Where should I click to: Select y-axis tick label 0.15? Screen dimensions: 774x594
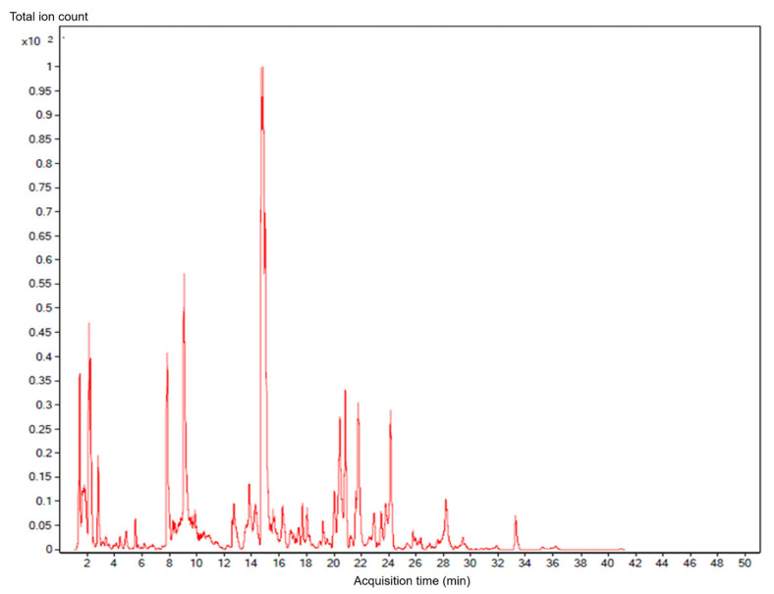point(40,477)
